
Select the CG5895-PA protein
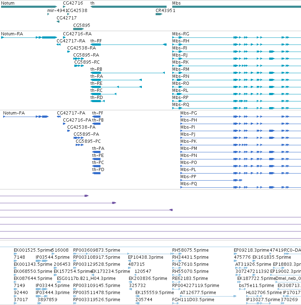click(x=79, y=138)
